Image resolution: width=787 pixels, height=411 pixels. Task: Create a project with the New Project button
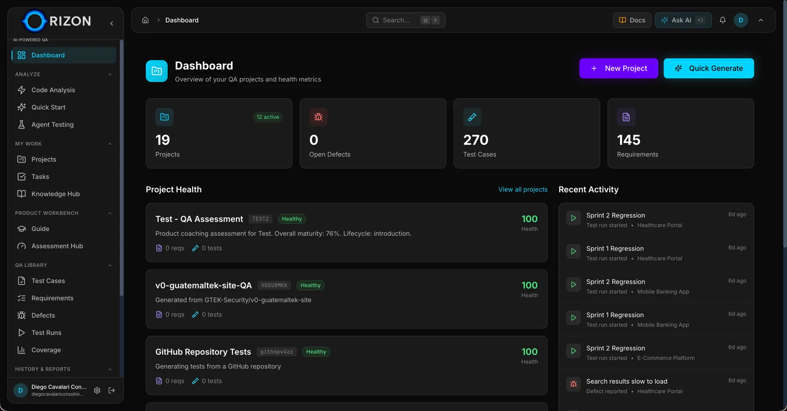click(618, 68)
